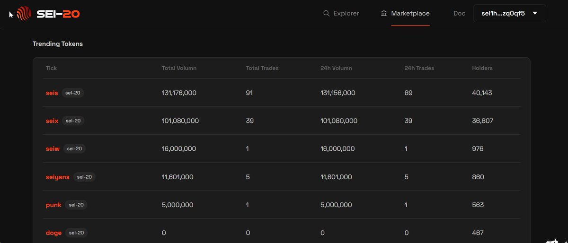Click the sei-20 badge next to seiw
The height and width of the screenshot is (243, 568).
tap(75, 149)
